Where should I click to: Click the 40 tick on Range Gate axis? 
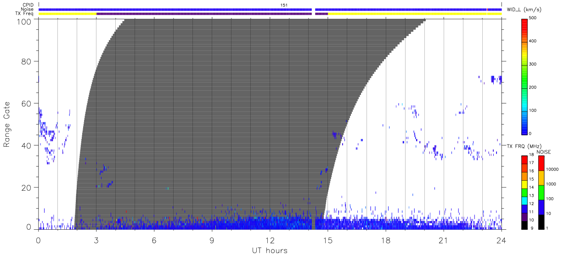pyautogui.click(x=26, y=145)
